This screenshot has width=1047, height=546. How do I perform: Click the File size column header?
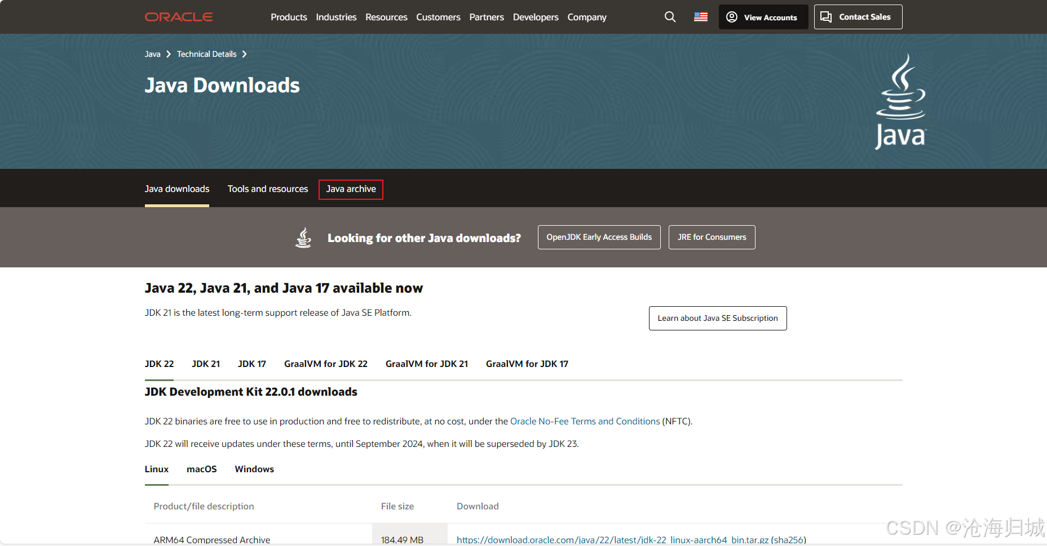pos(397,507)
